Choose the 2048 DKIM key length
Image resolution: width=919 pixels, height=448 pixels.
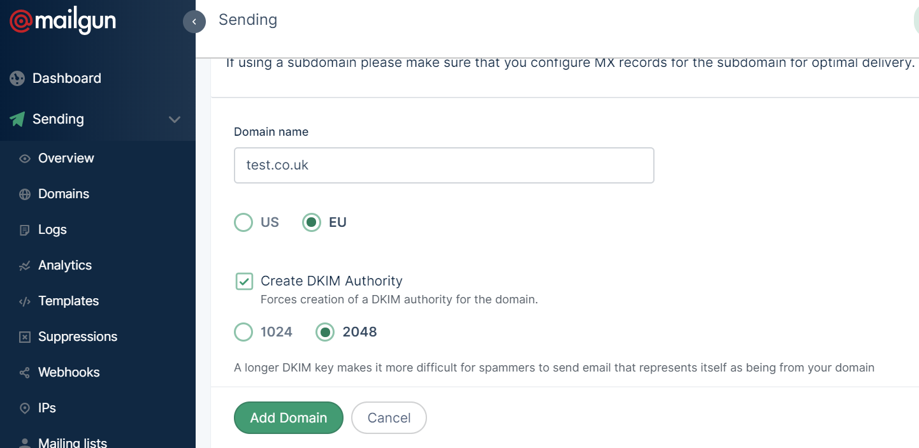pos(325,332)
